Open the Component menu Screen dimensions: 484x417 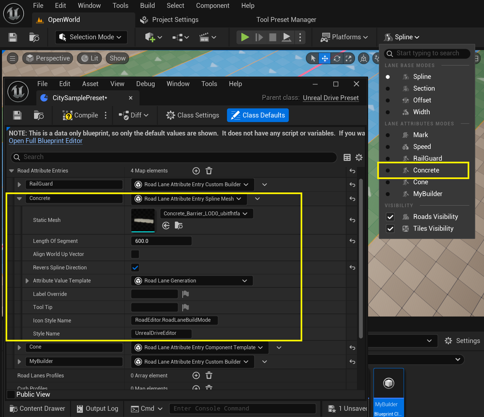pyautogui.click(x=213, y=6)
